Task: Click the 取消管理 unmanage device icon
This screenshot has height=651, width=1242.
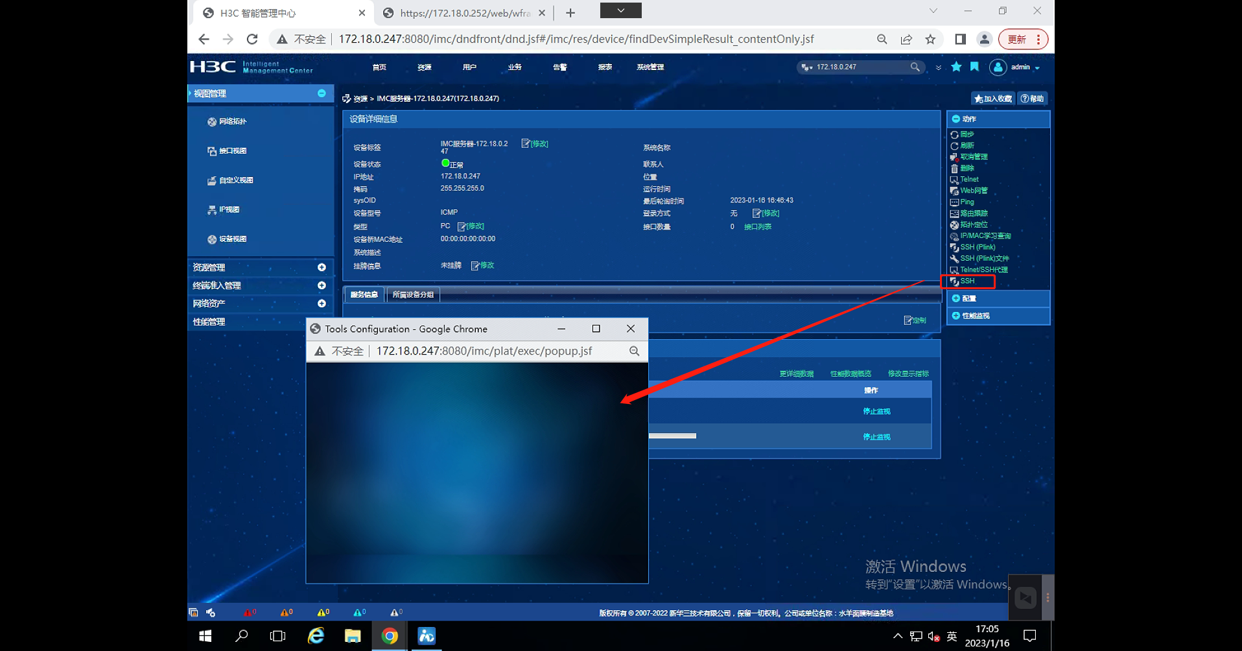Action: click(954, 157)
